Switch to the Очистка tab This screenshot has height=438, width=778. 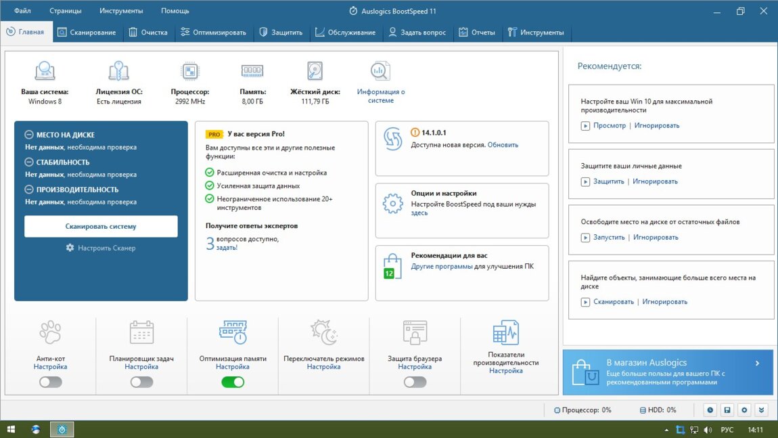pos(148,32)
